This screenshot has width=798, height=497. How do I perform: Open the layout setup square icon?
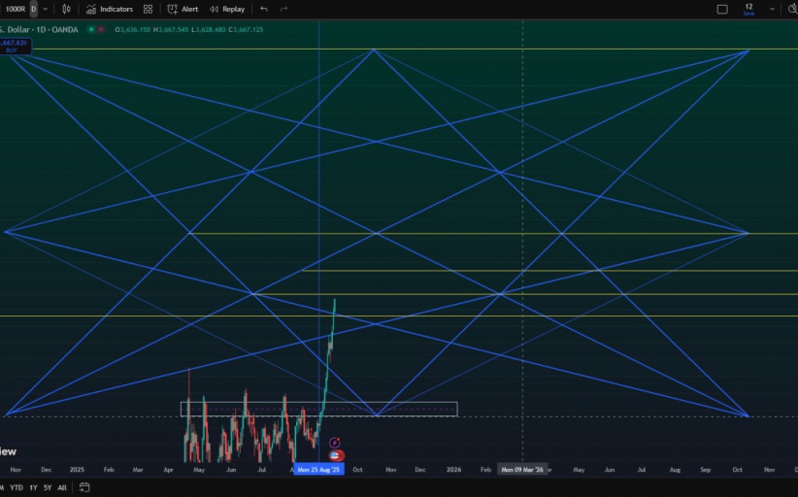click(722, 10)
